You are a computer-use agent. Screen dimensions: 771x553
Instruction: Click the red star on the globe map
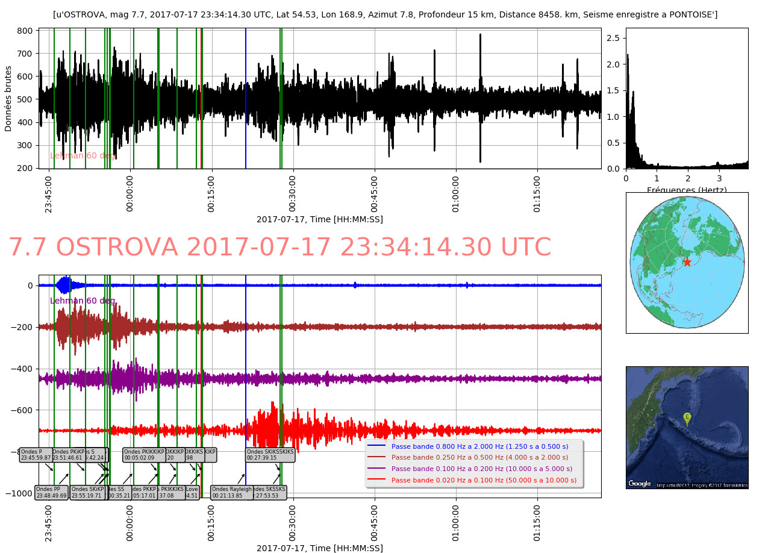(x=687, y=261)
